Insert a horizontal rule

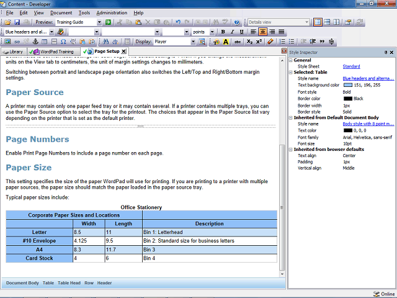(x=54, y=42)
